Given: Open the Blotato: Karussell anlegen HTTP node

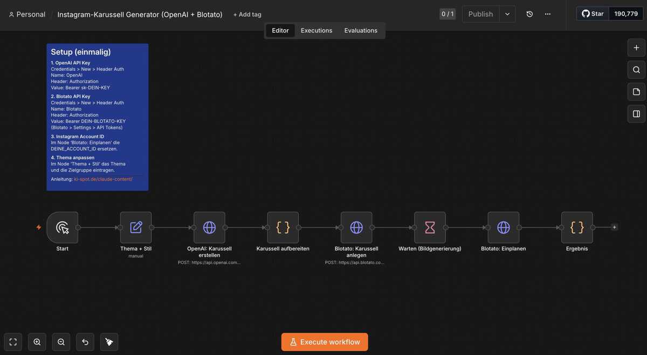Looking at the screenshot, I should click(x=356, y=228).
